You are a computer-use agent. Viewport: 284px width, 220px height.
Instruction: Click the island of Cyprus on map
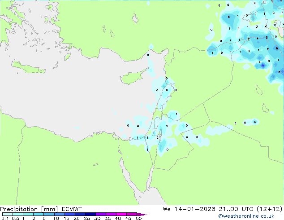click(133, 77)
